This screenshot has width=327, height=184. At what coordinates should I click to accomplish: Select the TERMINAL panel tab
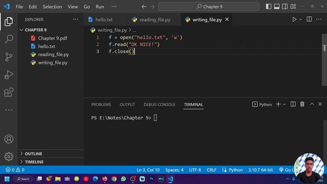(x=193, y=104)
